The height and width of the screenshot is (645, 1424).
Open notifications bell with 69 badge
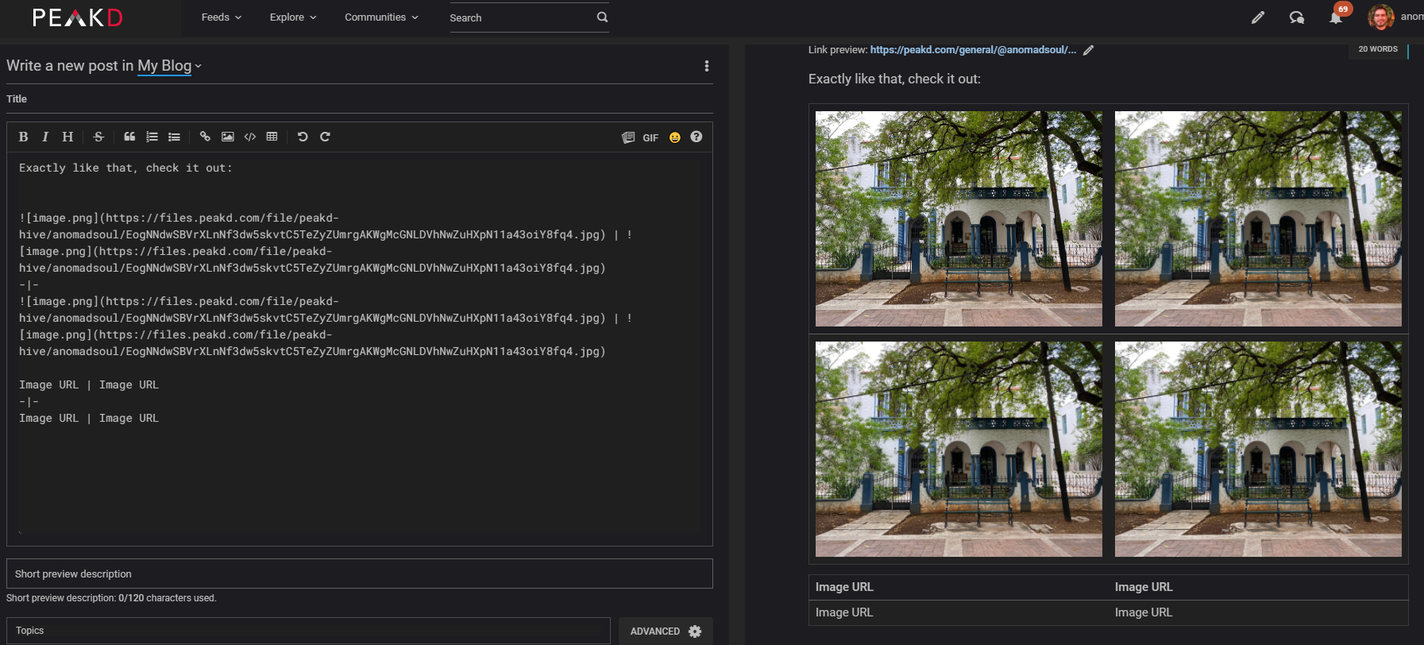pos(1337,17)
